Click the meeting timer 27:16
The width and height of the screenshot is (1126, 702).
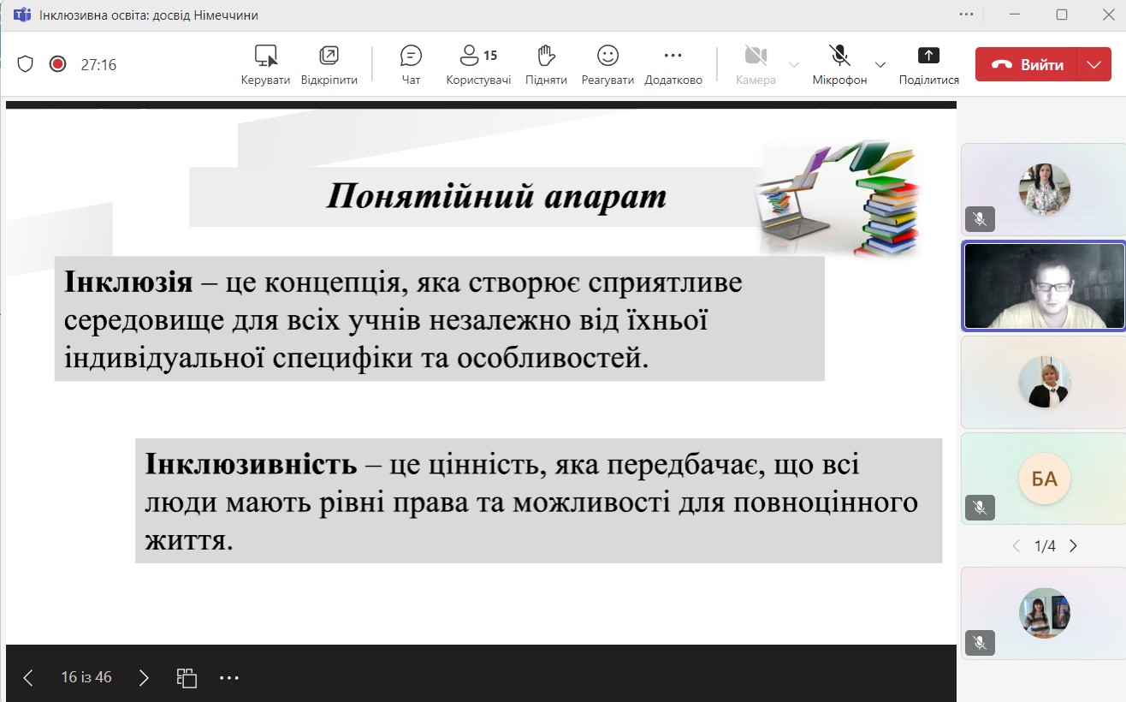(98, 64)
